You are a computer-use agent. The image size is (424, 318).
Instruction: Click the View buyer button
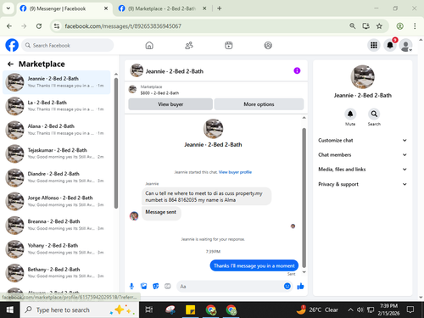point(170,104)
